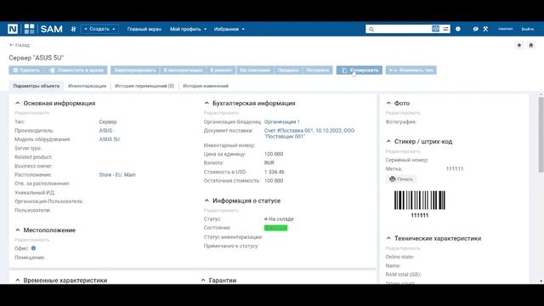
Task: Click the barcode image 111111
Action: pyautogui.click(x=419, y=201)
